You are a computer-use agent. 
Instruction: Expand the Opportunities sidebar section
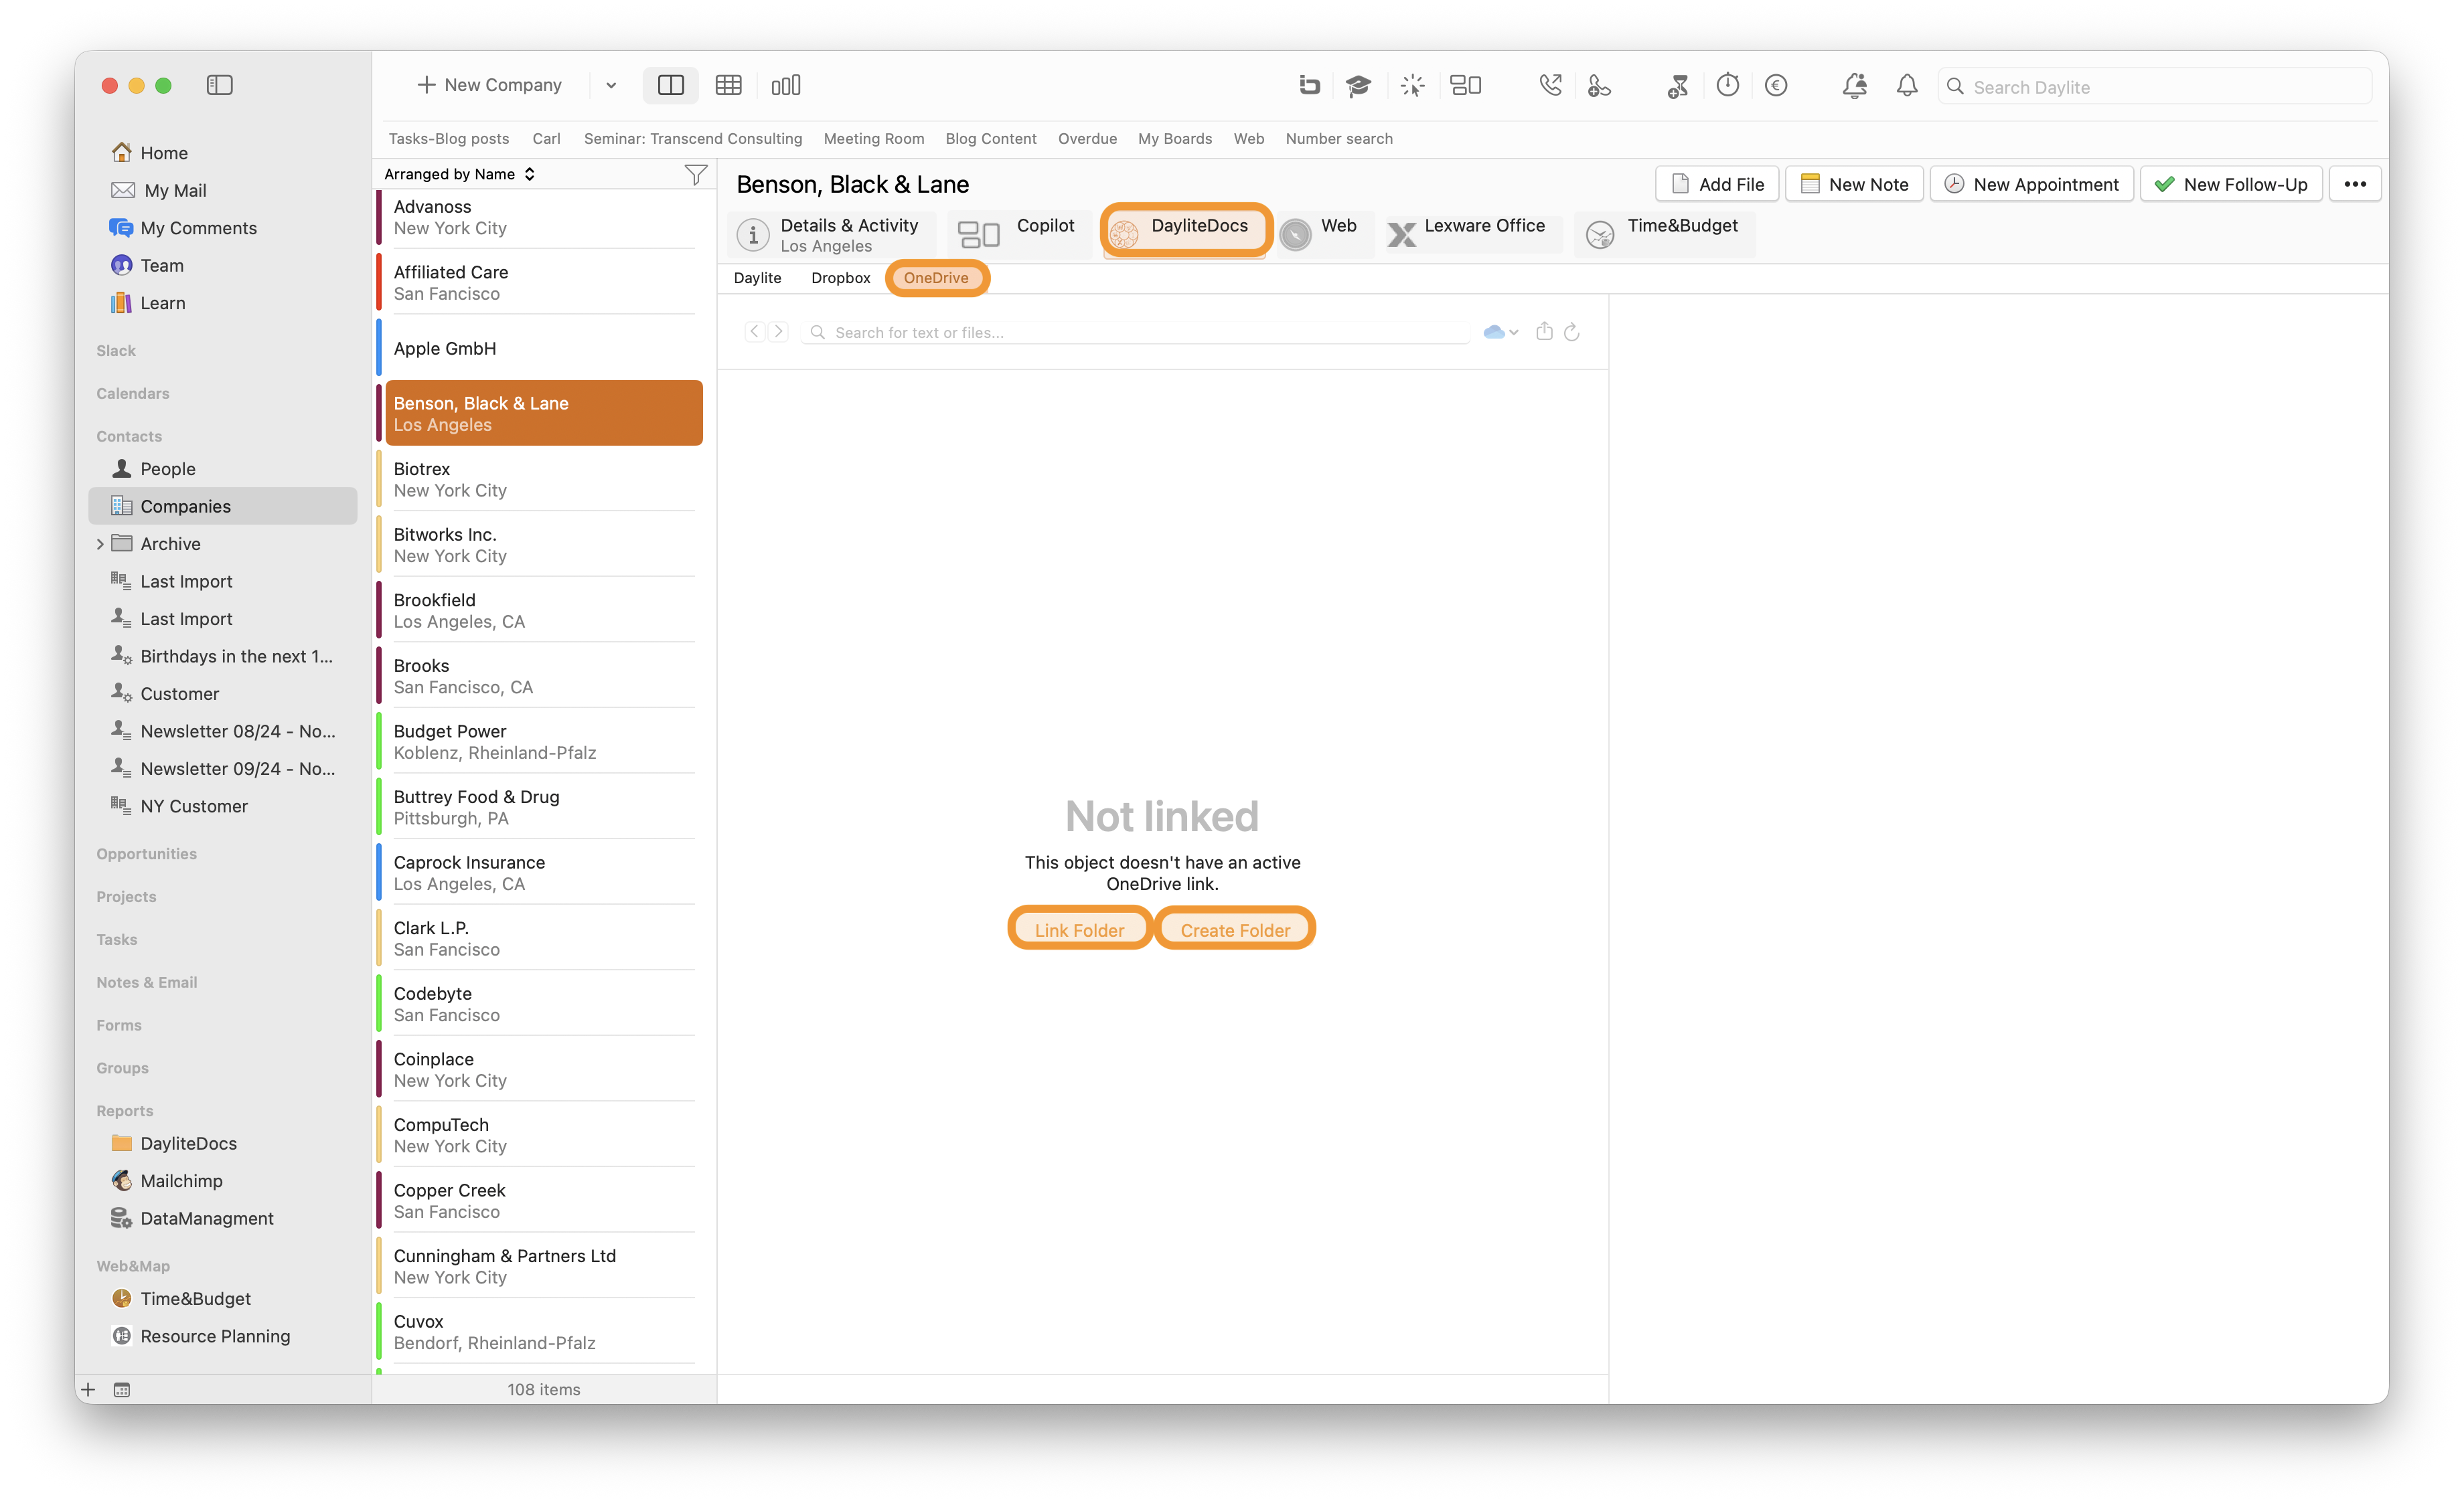point(146,853)
